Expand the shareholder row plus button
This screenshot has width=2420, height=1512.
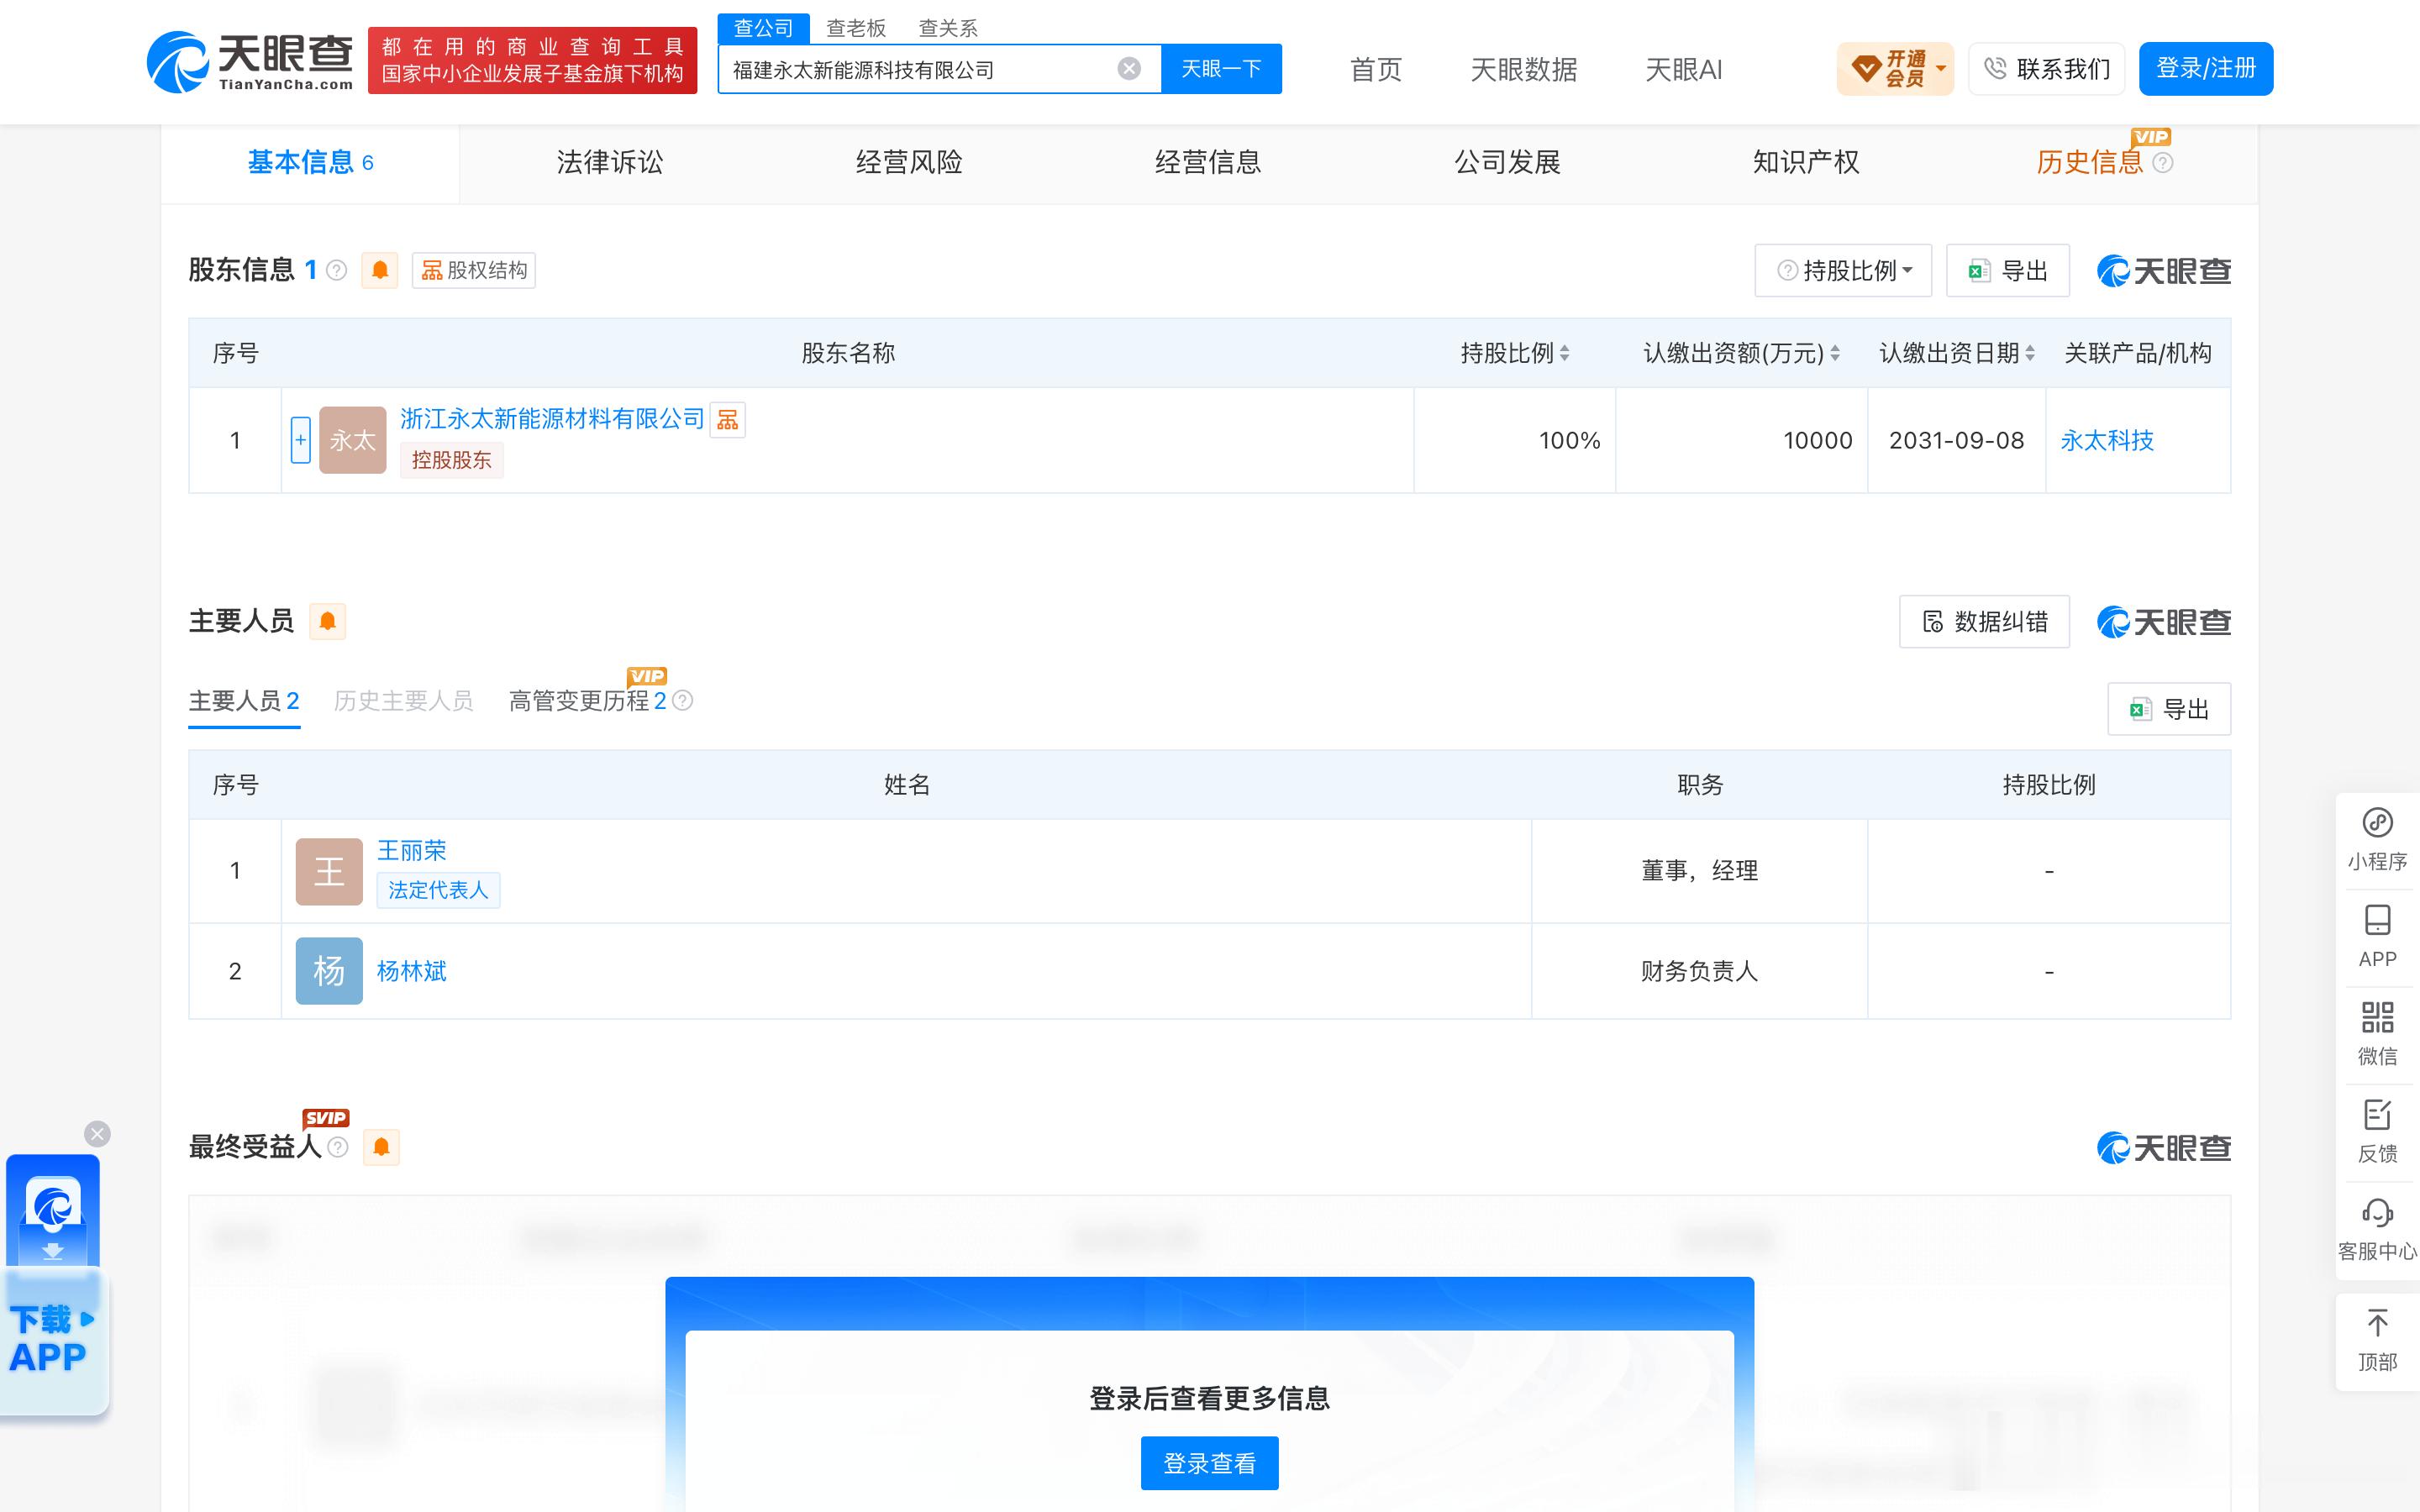pos(300,440)
